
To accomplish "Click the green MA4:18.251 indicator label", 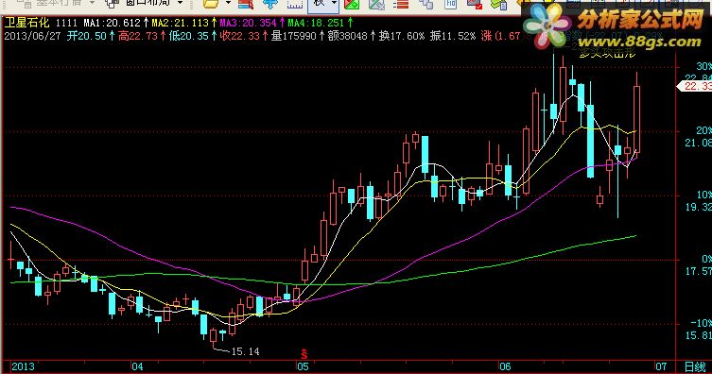I will click(x=316, y=23).
